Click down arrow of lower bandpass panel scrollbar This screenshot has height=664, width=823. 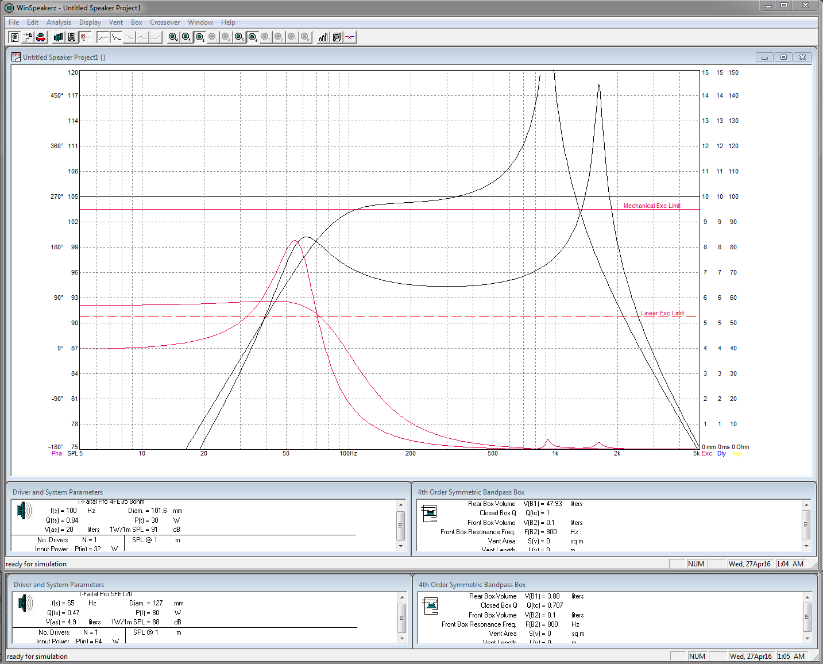click(x=807, y=639)
